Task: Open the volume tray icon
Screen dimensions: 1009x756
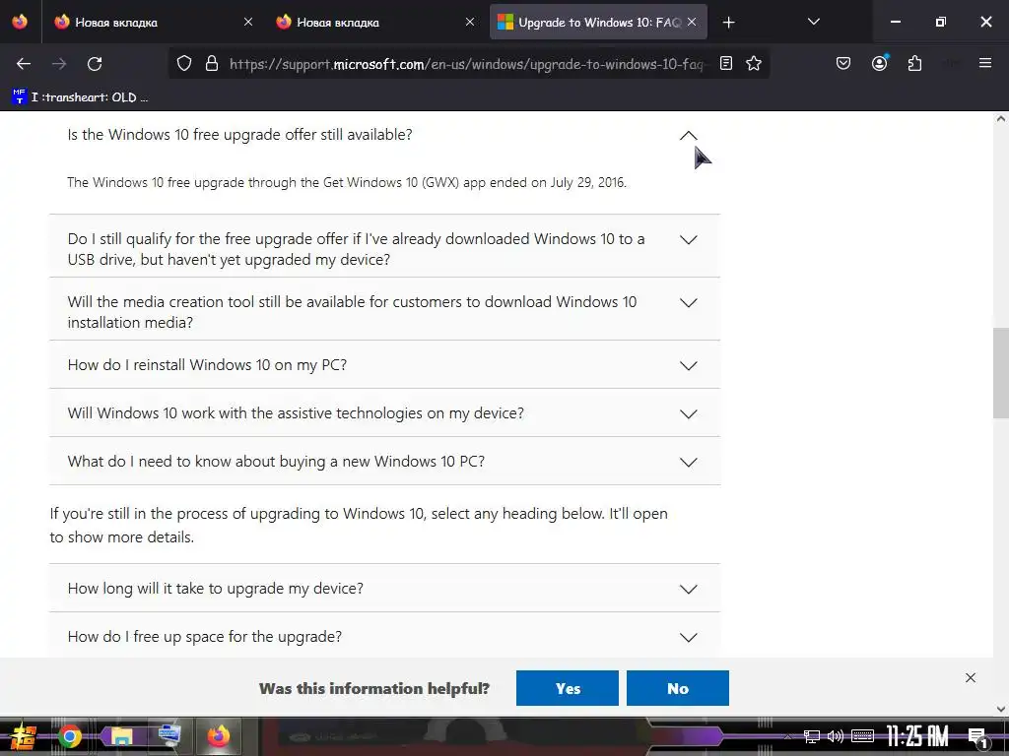Action: point(836,736)
